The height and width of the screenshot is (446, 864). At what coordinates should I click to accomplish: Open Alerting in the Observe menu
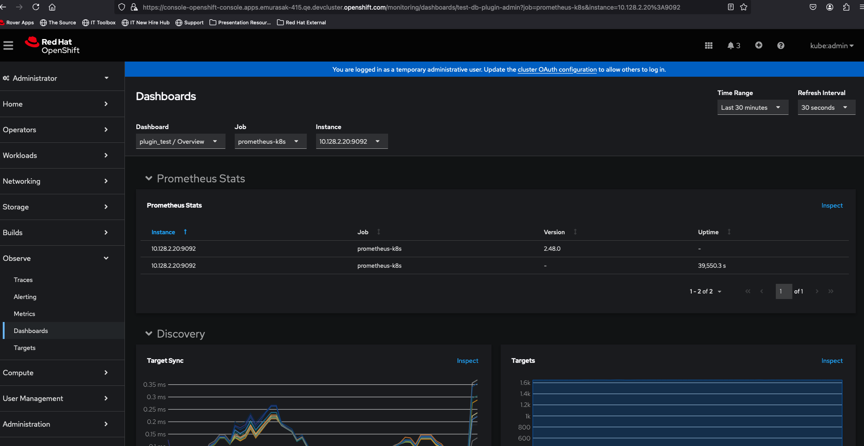coord(25,297)
